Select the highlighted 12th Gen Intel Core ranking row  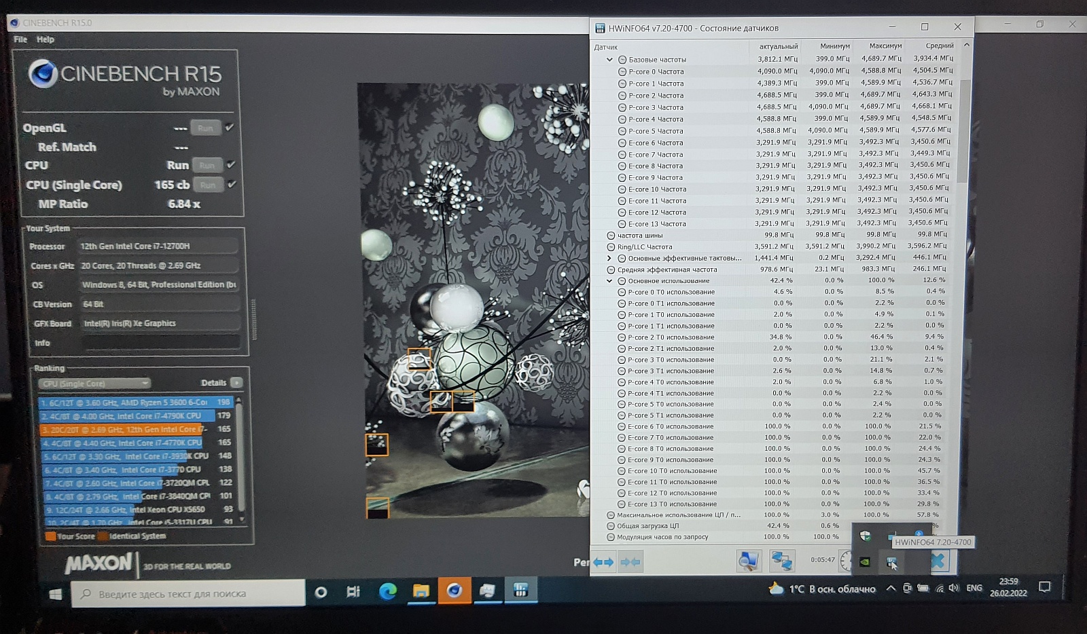[136, 429]
